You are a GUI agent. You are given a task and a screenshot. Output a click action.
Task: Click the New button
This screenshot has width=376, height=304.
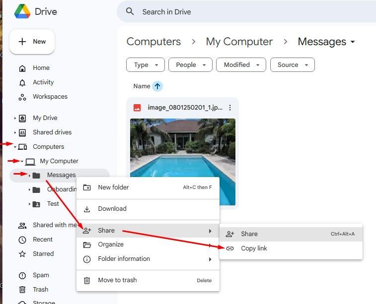(x=32, y=42)
